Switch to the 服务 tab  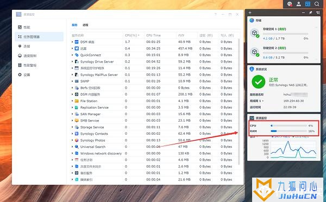pyautogui.click(x=74, y=25)
